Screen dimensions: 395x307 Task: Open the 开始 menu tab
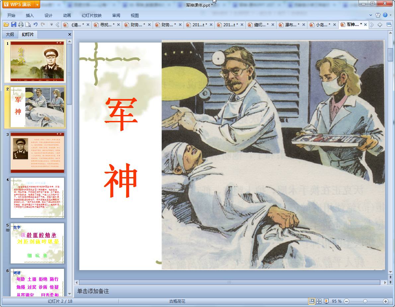tap(11, 15)
